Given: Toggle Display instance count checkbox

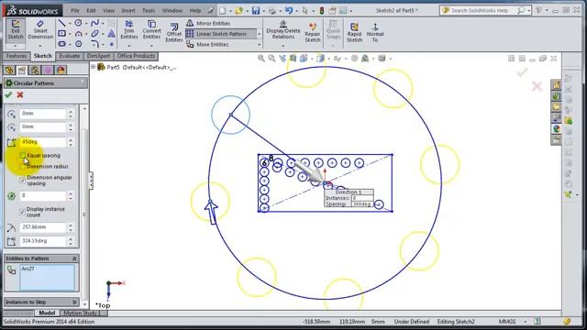Looking at the screenshot, I should click(x=22, y=212).
